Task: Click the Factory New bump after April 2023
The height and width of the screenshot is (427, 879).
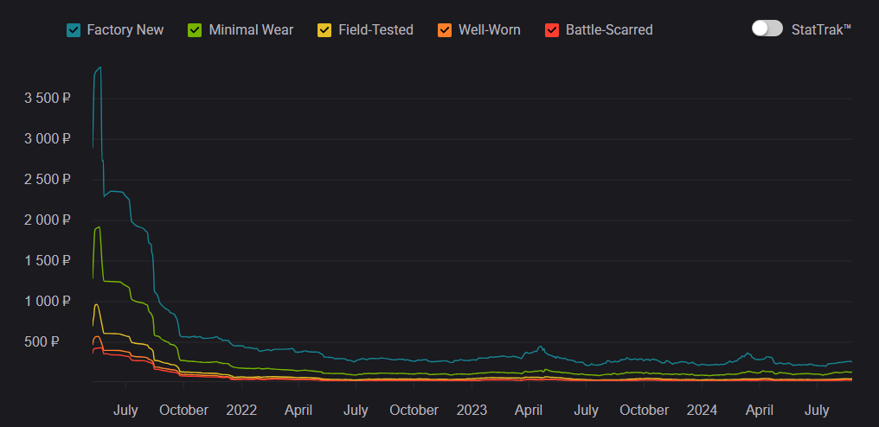Action: [541, 347]
